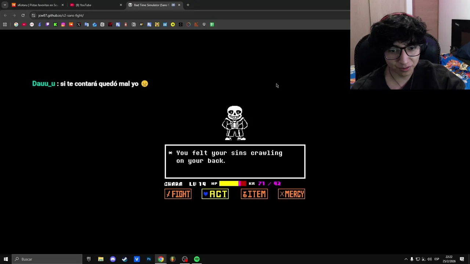Viewport: 470px width, 264px height.
Task: Open site information icon in address bar
Action: tap(33, 15)
